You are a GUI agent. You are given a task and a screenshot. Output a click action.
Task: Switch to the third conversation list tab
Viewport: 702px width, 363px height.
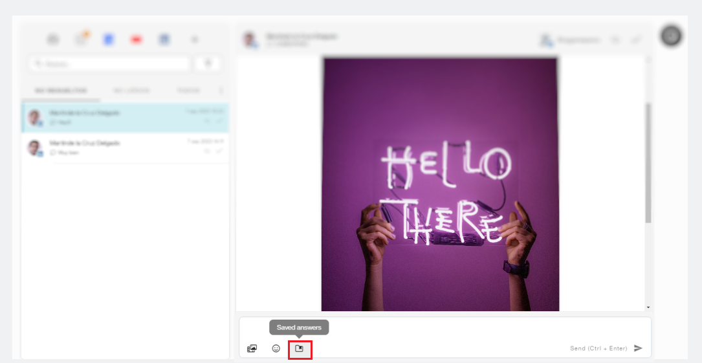coord(188,91)
